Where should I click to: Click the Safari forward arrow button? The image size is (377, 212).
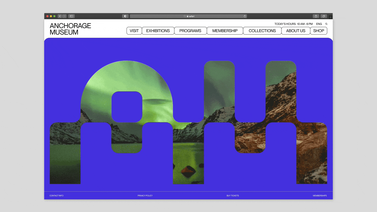[64, 16]
